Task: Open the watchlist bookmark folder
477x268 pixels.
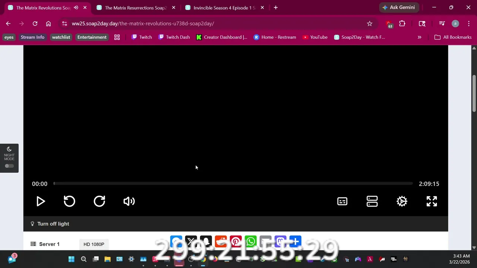Action: click(61, 37)
